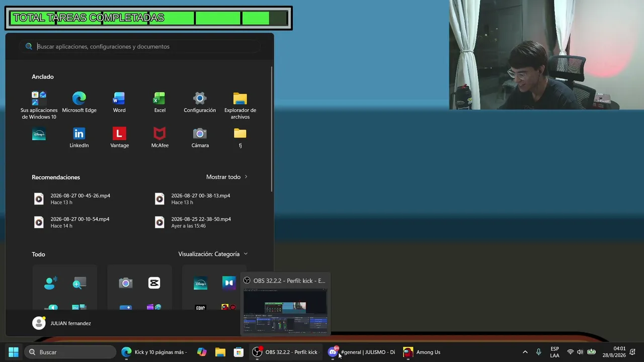Image resolution: width=644 pixels, height=362 pixels.
Task: Open the Edge Kick window on taskbar
Action: 154,352
